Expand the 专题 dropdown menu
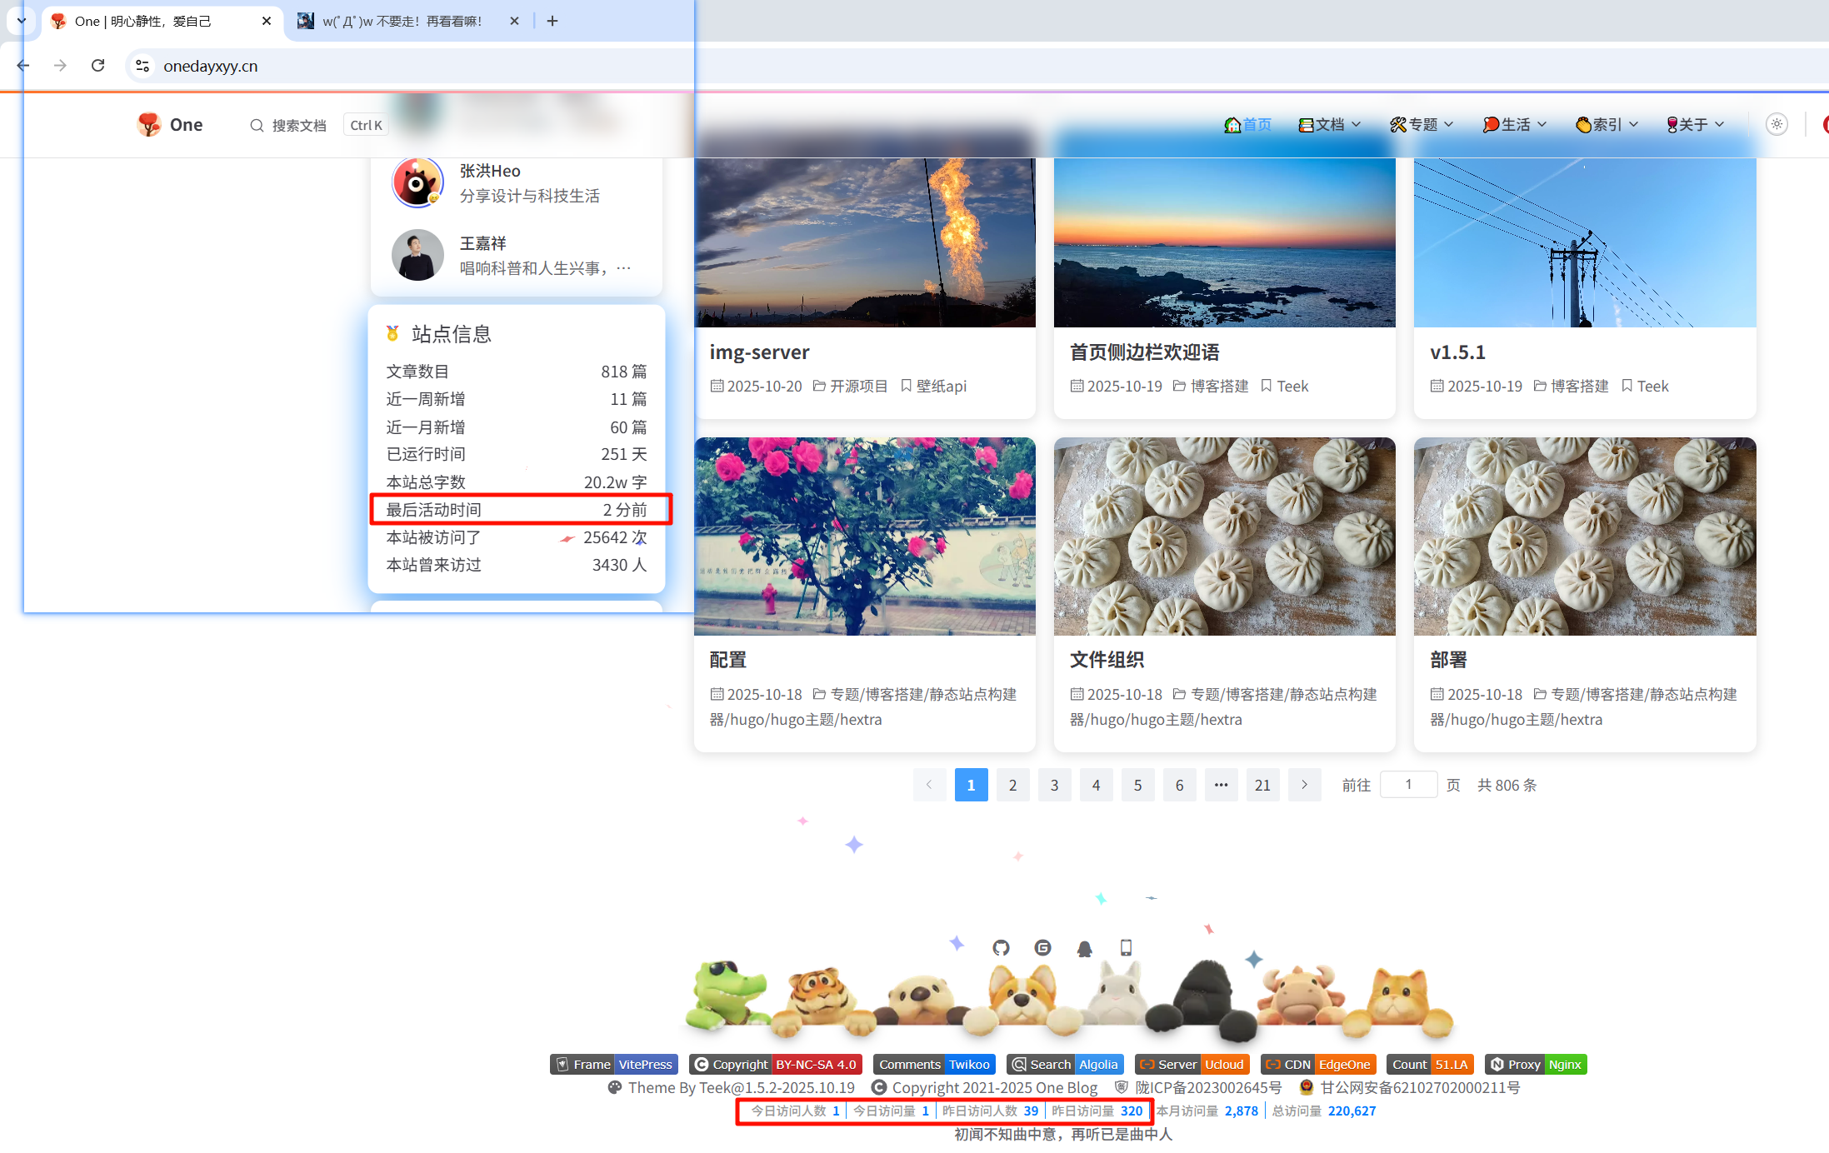The width and height of the screenshot is (1829, 1153). click(1422, 124)
